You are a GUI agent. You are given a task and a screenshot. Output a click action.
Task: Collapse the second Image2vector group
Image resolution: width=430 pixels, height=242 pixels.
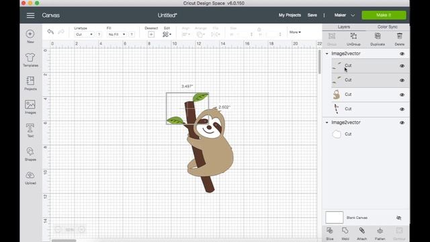(x=327, y=122)
